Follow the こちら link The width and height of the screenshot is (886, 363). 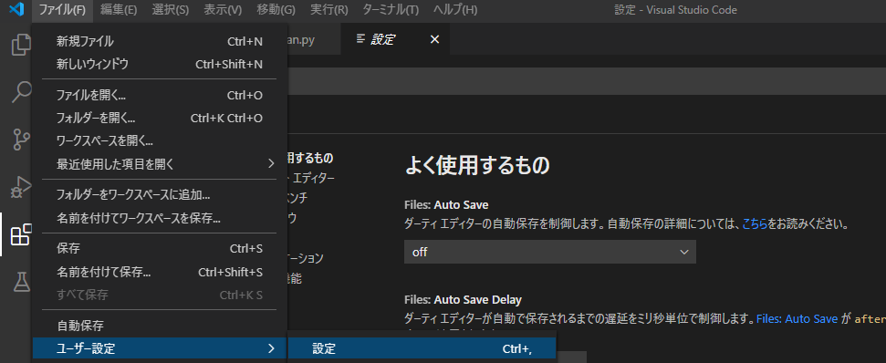[x=755, y=223]
